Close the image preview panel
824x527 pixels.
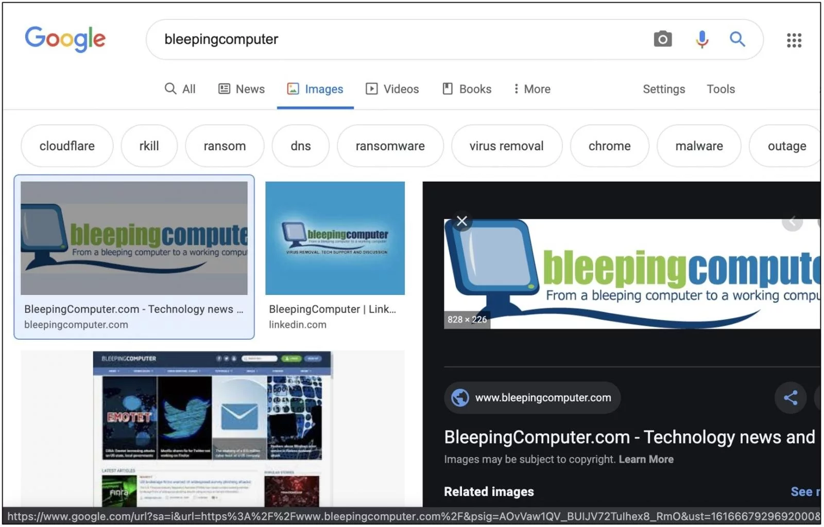[462, 221]
